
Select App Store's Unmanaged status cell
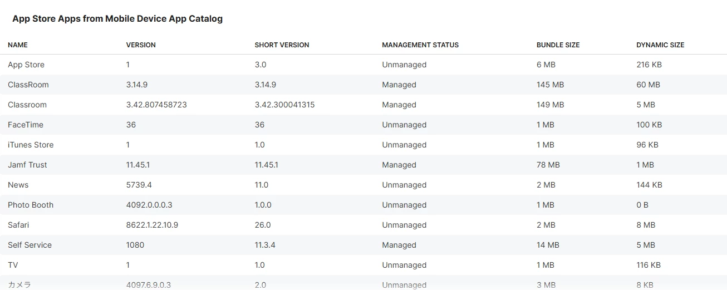tap(404, 65)
